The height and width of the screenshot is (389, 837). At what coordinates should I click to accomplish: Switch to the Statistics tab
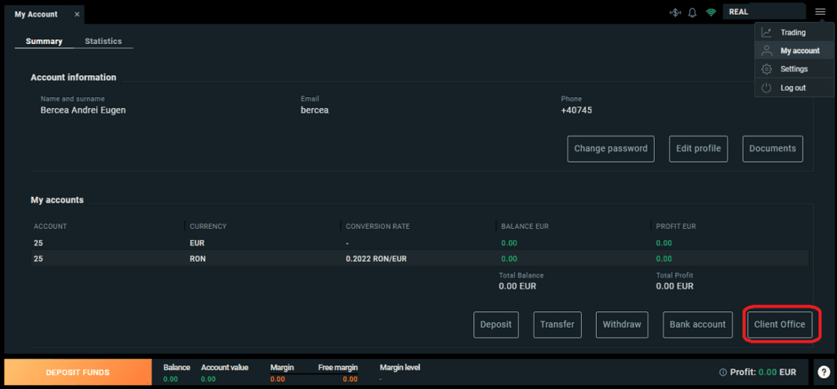pyautogui.click(x=103, y=41)
